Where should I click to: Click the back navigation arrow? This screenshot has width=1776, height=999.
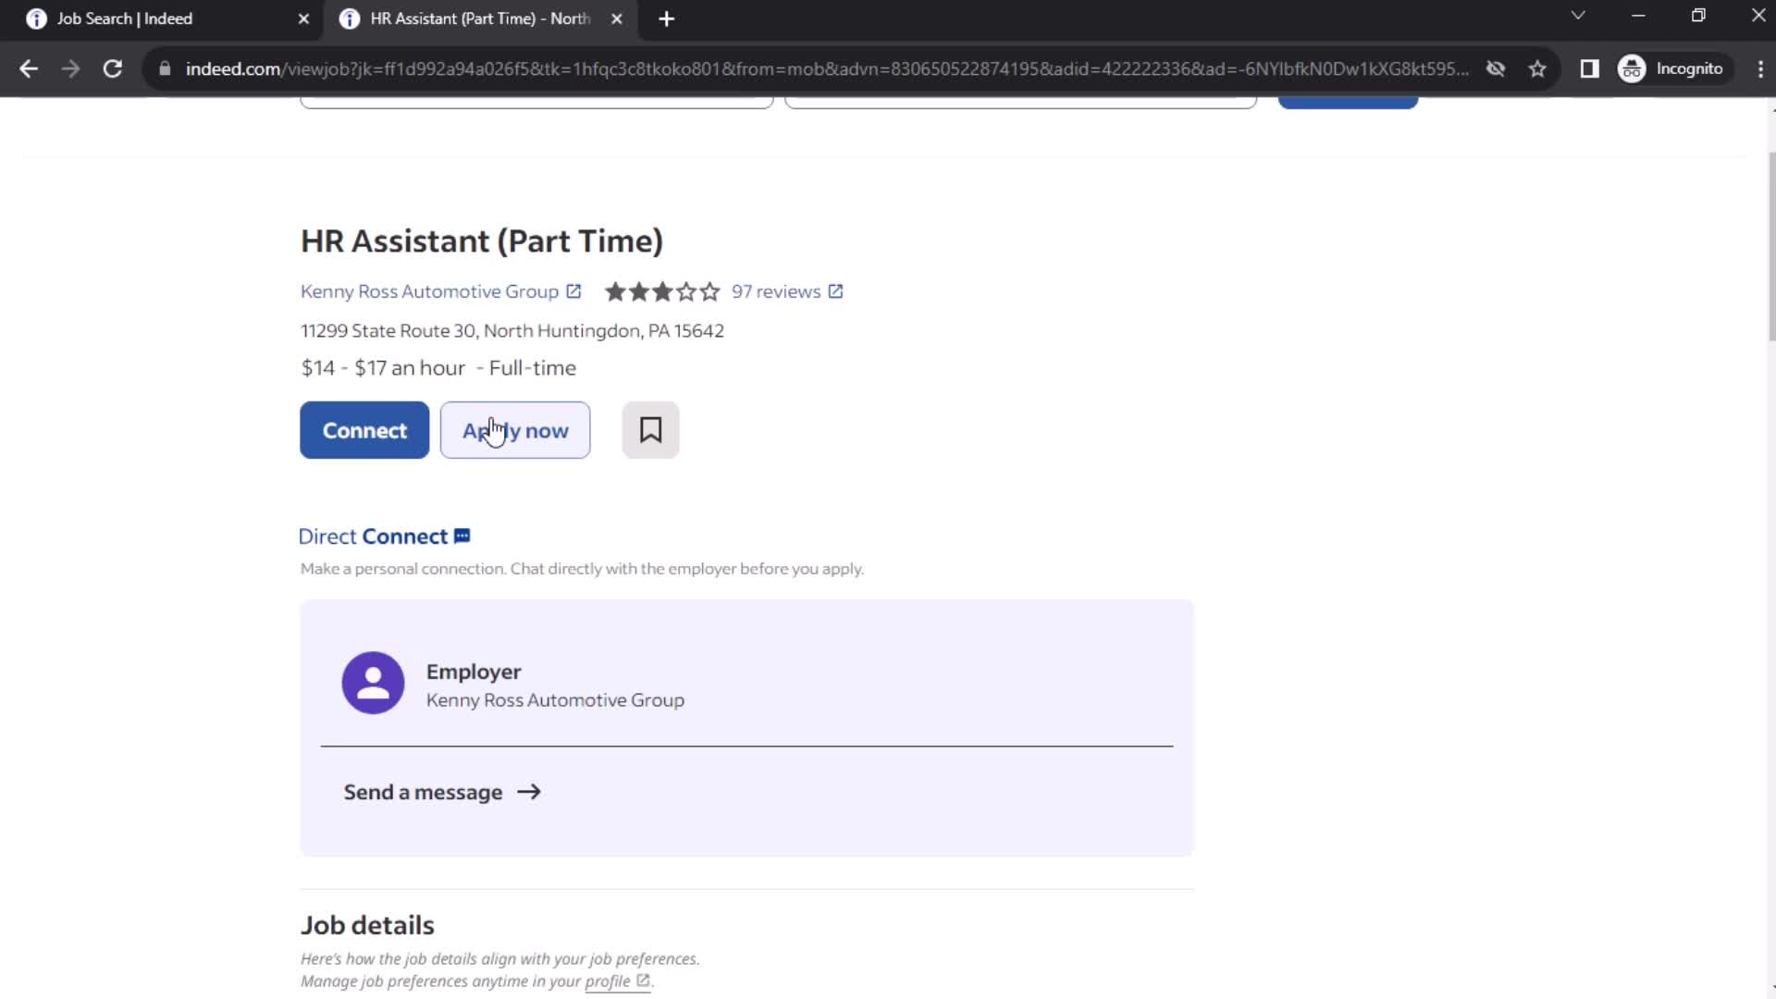(x=30, y=68)
